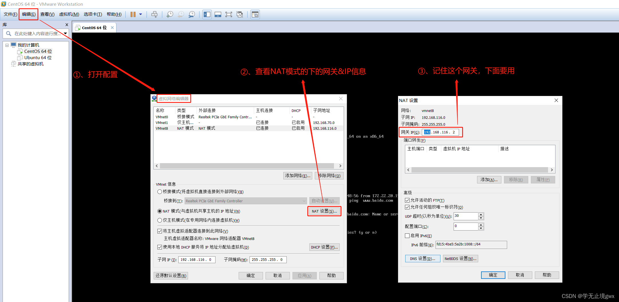Open the snapshot manager clock-wrench icon
Image resolution: width=619 pixels, height=302 pixels.
pyautogui.click(x=192, y=14)
